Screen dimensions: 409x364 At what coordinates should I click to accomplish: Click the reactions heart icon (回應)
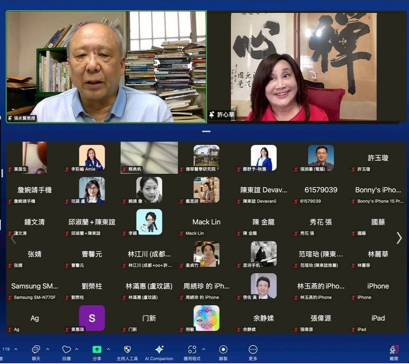(66, 349)
